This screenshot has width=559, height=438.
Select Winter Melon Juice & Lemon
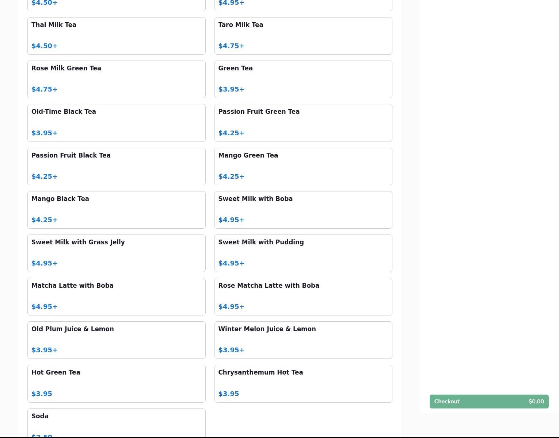coord(303,340)
